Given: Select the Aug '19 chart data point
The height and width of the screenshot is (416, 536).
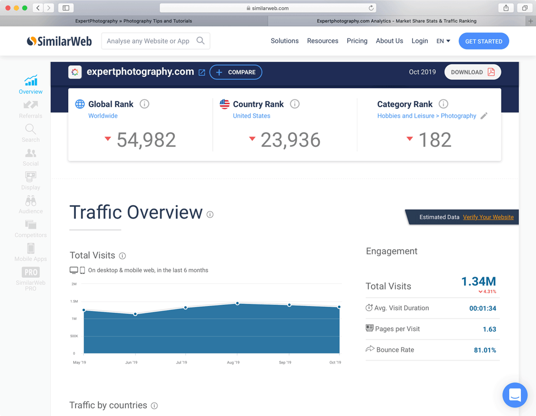Looking at the screenshot, I should pyautogui.click(x=238, y=303).
